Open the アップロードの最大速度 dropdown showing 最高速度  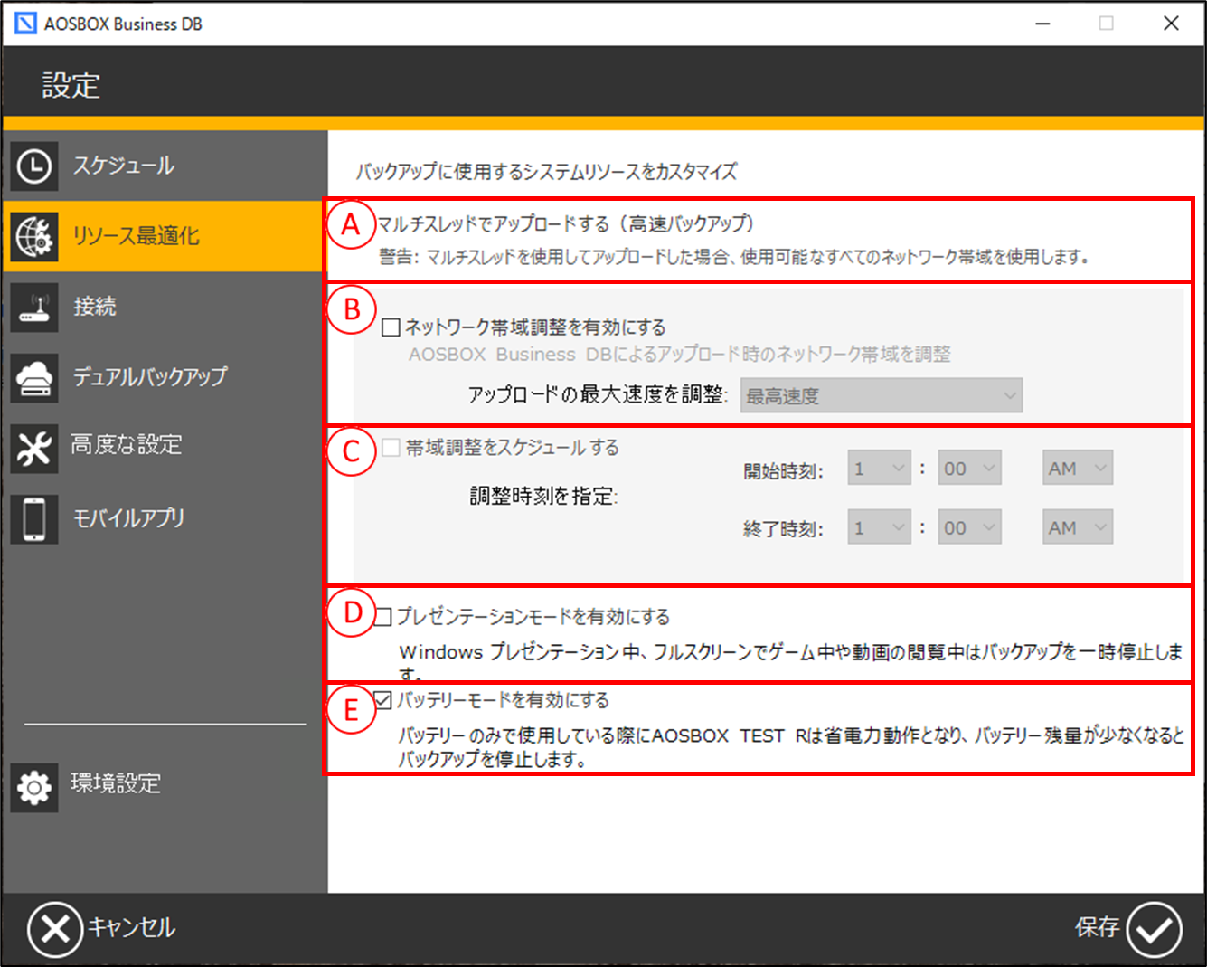882,395
